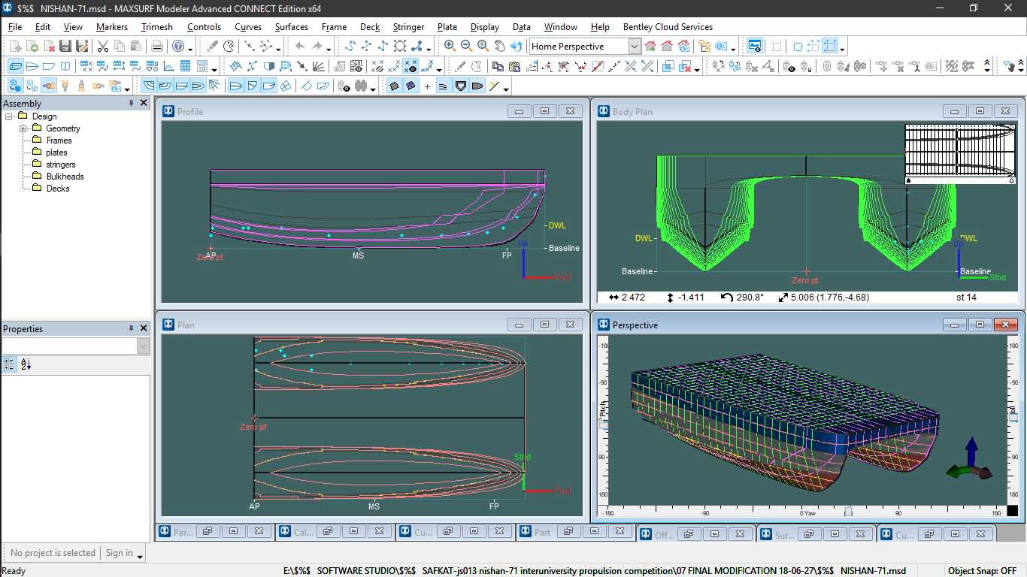Open the Surfaces menu
Image resolution: width=1027 pixels, height=577 pixels.
[291, 27]
